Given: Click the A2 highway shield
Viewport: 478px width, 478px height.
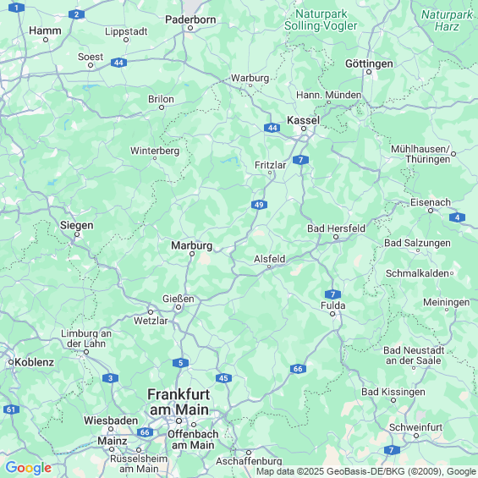Looking at the screenshot, I should point(76,14).
